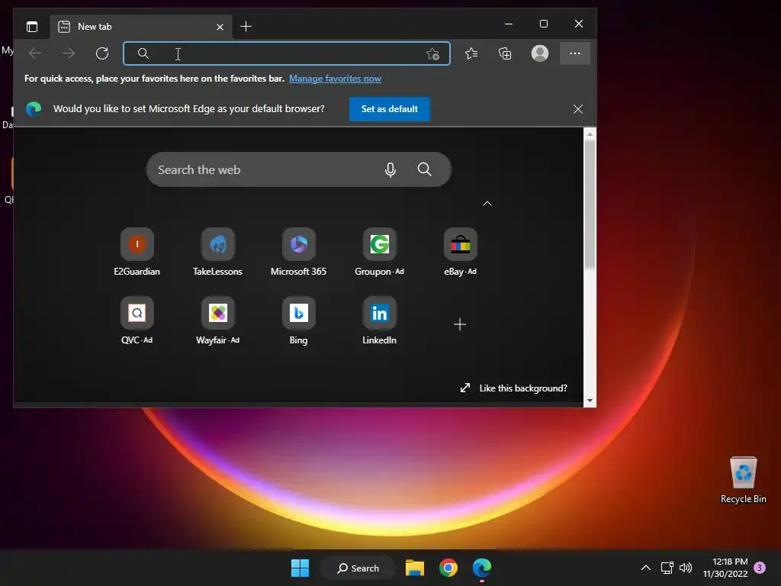The height and width of the screenshot is (586, 781).
Task: Add a new quick link site
Action: click(460, 324)
